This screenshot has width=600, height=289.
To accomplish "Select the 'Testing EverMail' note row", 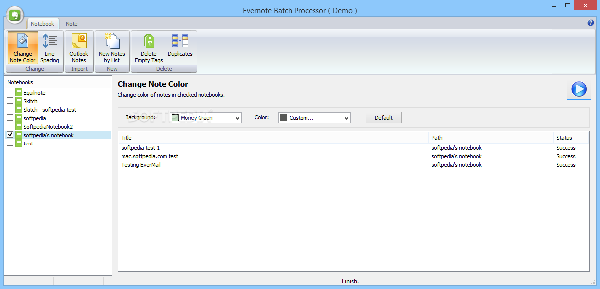I will click(354, 165).
